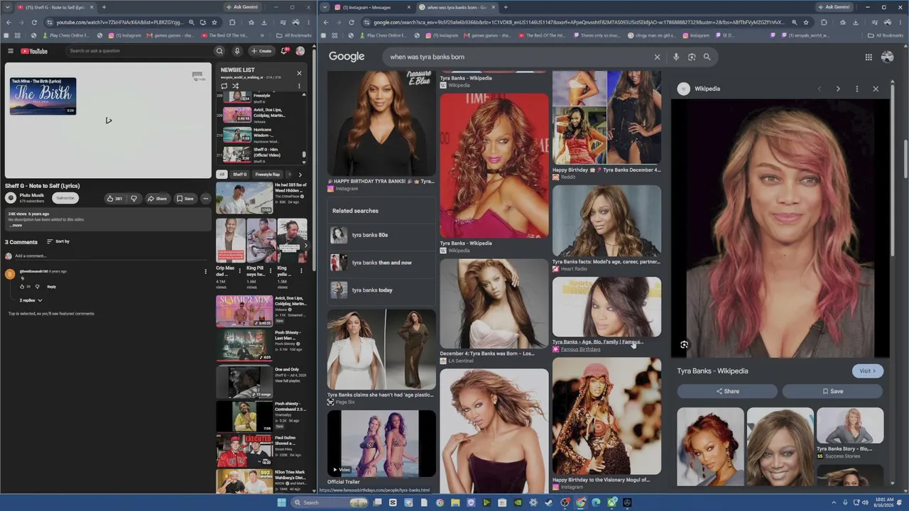Toggle shuffle for the NEWBIE LIST playlist
Viewport: 909px width, 511px height.
tap(235, 86)
